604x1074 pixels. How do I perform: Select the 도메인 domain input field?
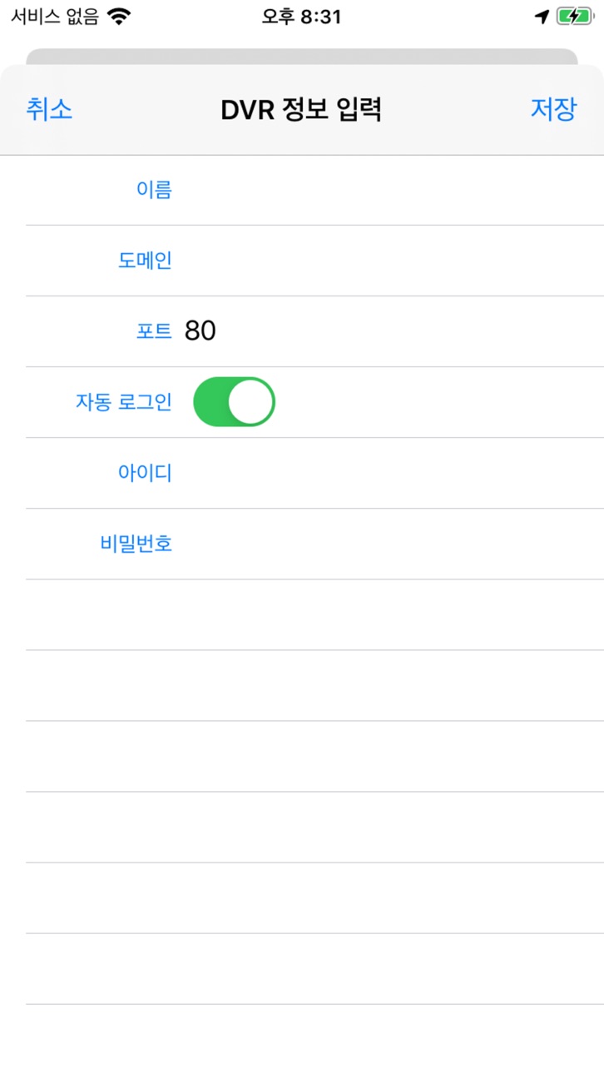tap(389, 261)
